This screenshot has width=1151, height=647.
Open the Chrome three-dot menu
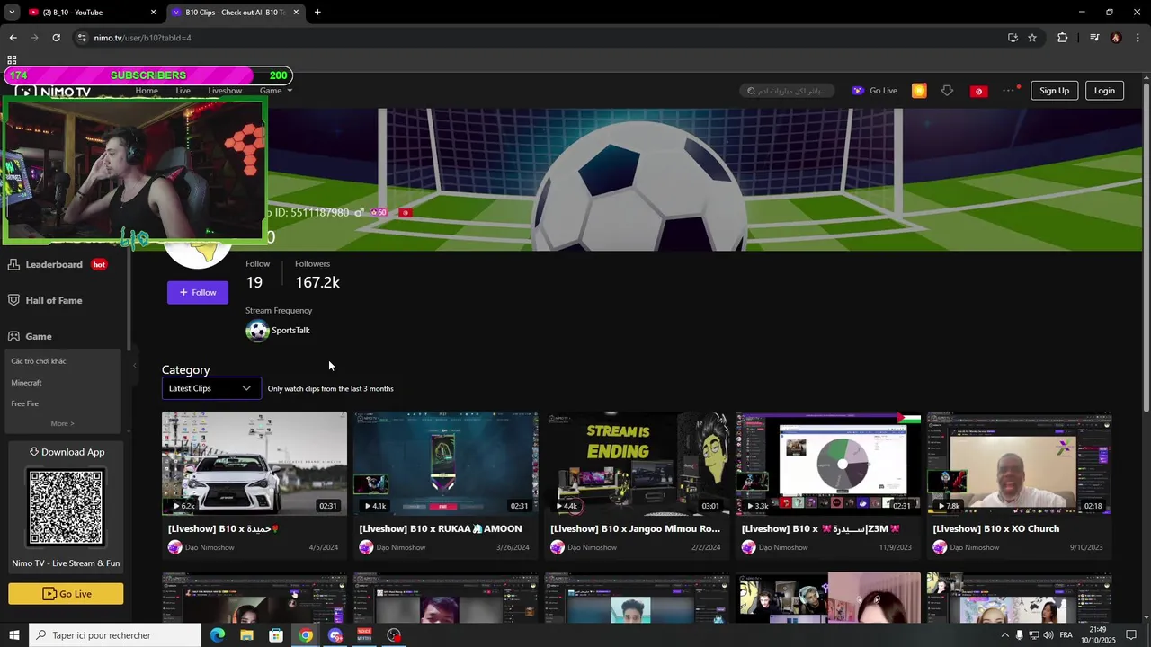click(1138, 38)
